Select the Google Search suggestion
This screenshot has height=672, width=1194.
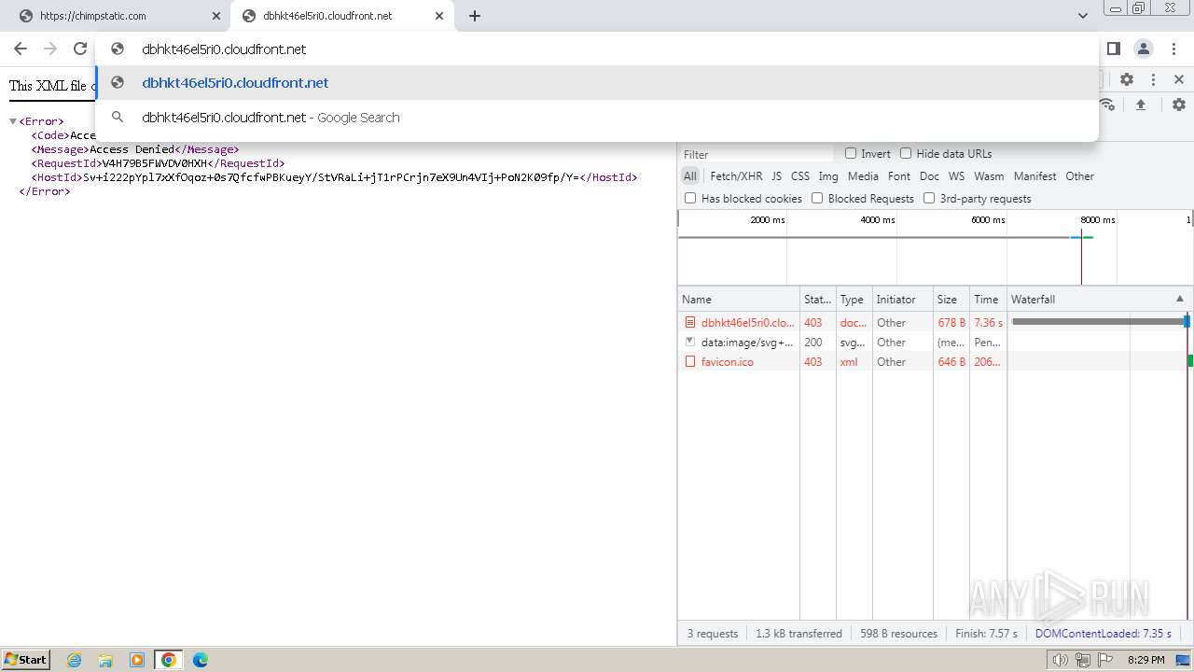pos(597,118)
